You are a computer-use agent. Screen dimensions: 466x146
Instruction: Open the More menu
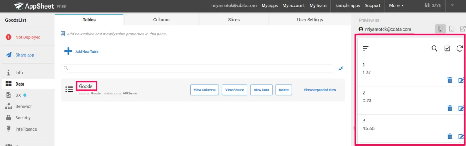pos(396,5)
